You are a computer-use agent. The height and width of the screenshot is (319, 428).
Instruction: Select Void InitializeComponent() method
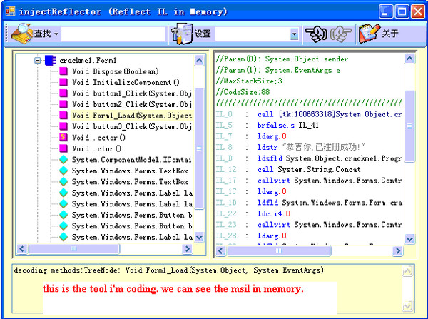(x=125, y=83)
